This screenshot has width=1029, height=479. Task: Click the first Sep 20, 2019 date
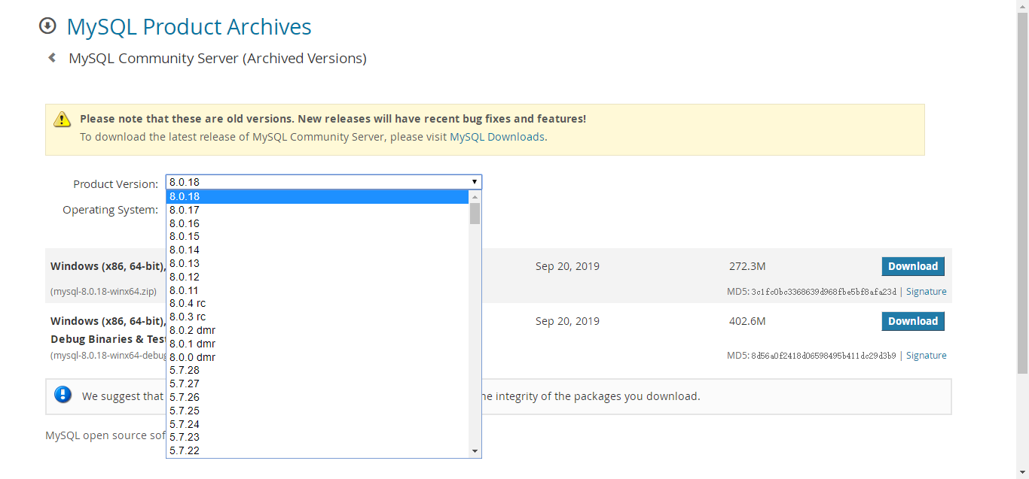[567, 266]
